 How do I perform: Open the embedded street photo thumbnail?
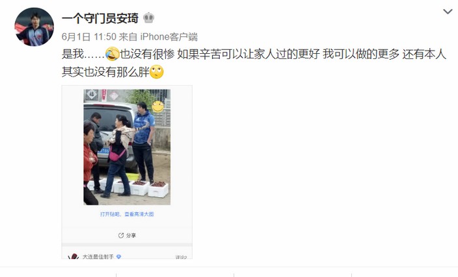pos(127,147)
